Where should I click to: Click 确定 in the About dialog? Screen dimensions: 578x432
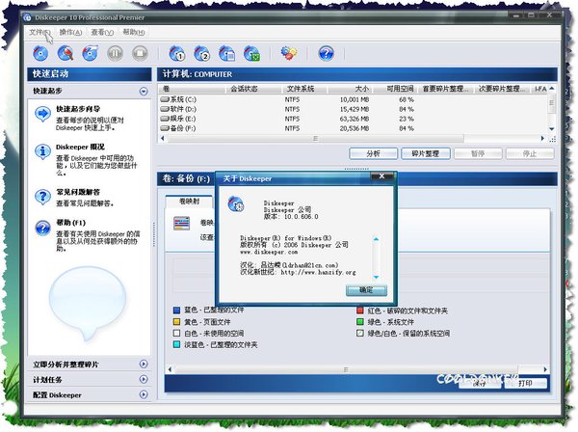point(366,290)
